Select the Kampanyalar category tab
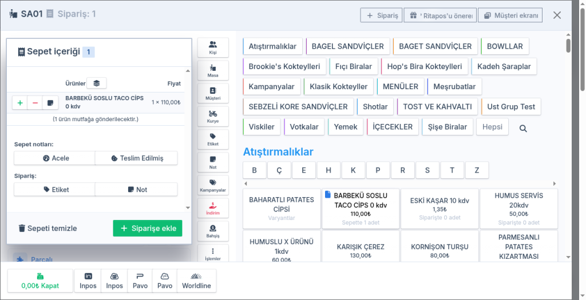 (x=272, y=86)
